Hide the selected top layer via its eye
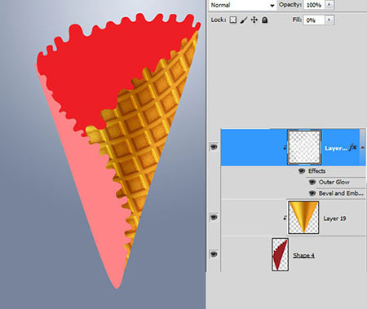Viewport: 367px width, 309px height. (x=214, y=147)
